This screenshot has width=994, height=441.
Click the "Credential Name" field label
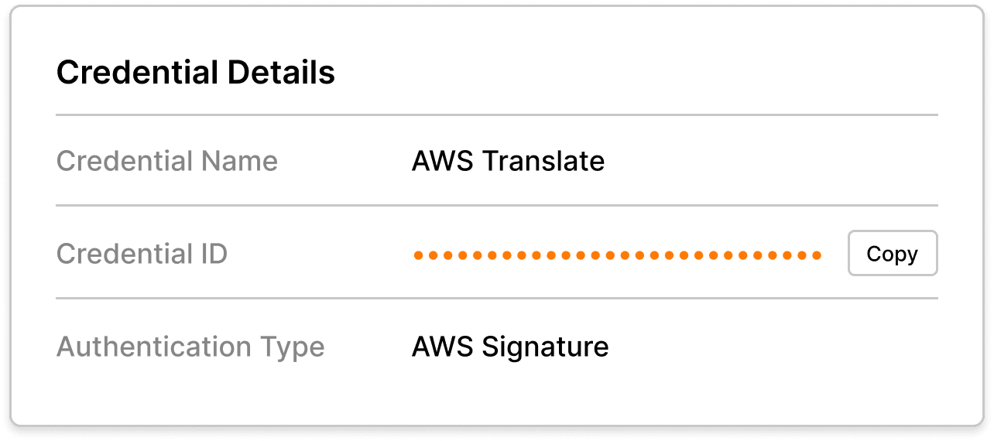[x=167, y=162]
